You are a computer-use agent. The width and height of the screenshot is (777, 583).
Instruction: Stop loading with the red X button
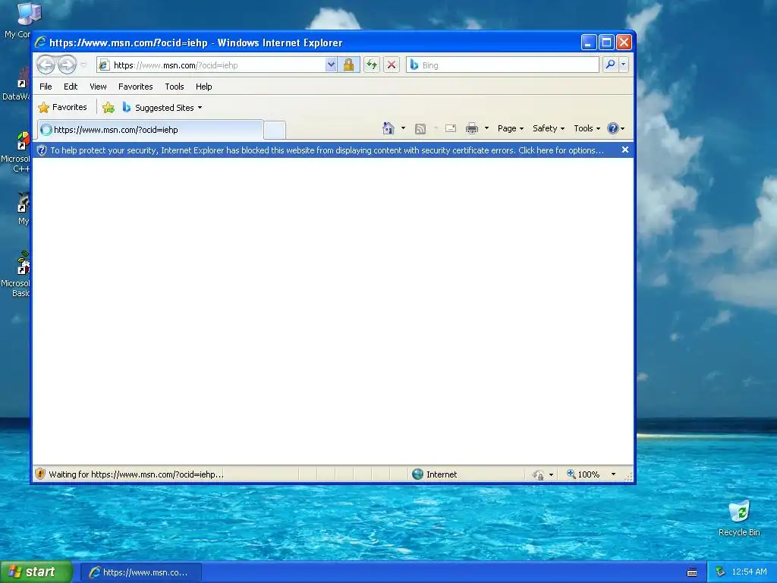point(392,65)
